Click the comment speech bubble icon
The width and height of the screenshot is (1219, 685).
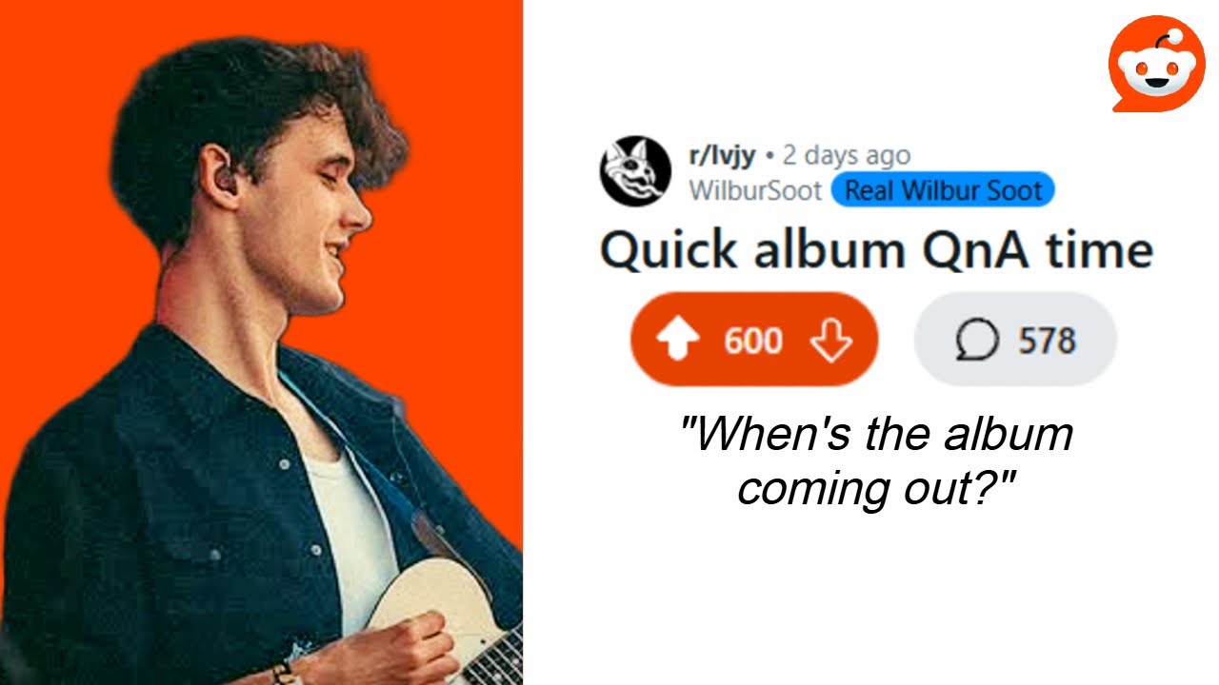(x=977, y=340)
